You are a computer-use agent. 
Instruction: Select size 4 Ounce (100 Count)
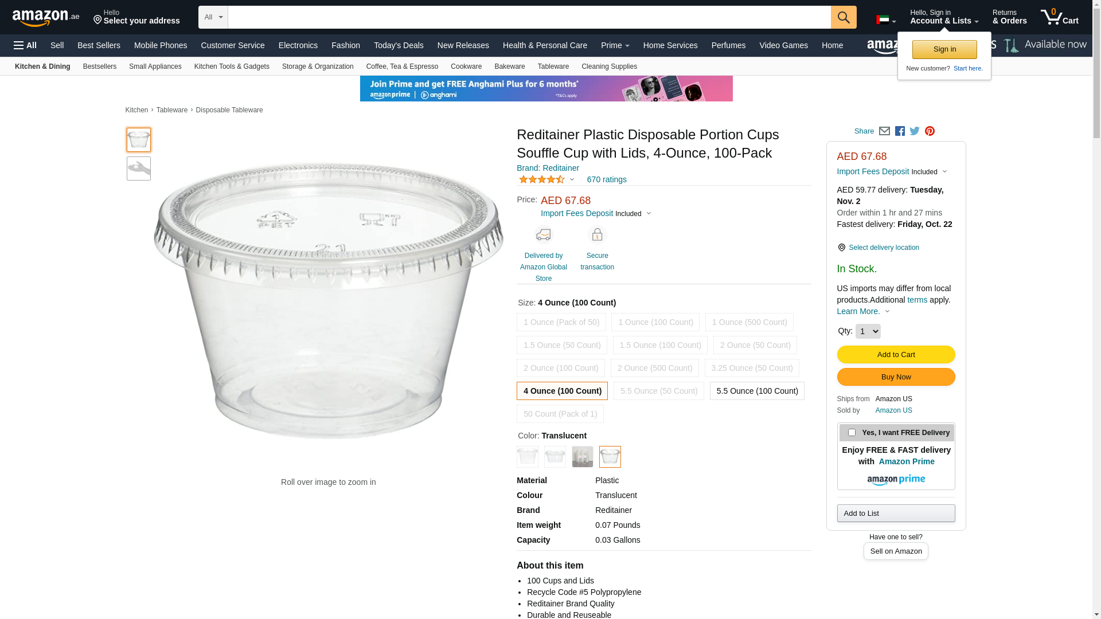(562, 391)
